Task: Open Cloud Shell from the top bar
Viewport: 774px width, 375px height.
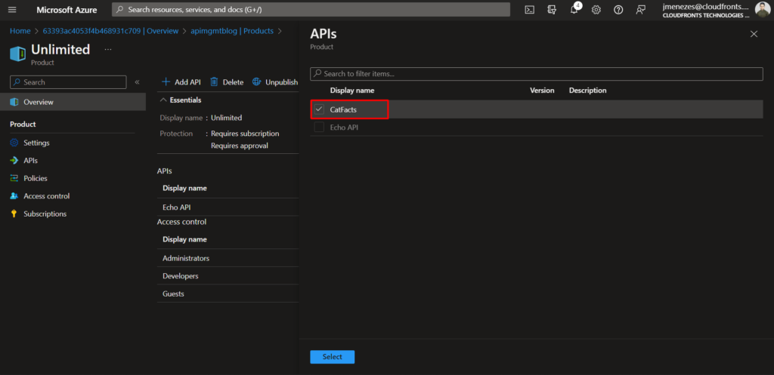Action: coord(529,9)
